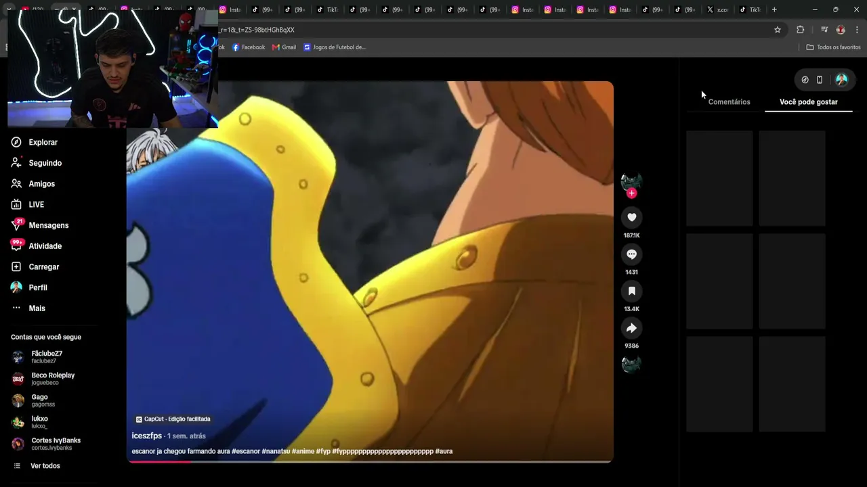This screenshot has width=867, height=487.
Task: Open the Todos os favoritos folder
Action: [x=833, y=47]
